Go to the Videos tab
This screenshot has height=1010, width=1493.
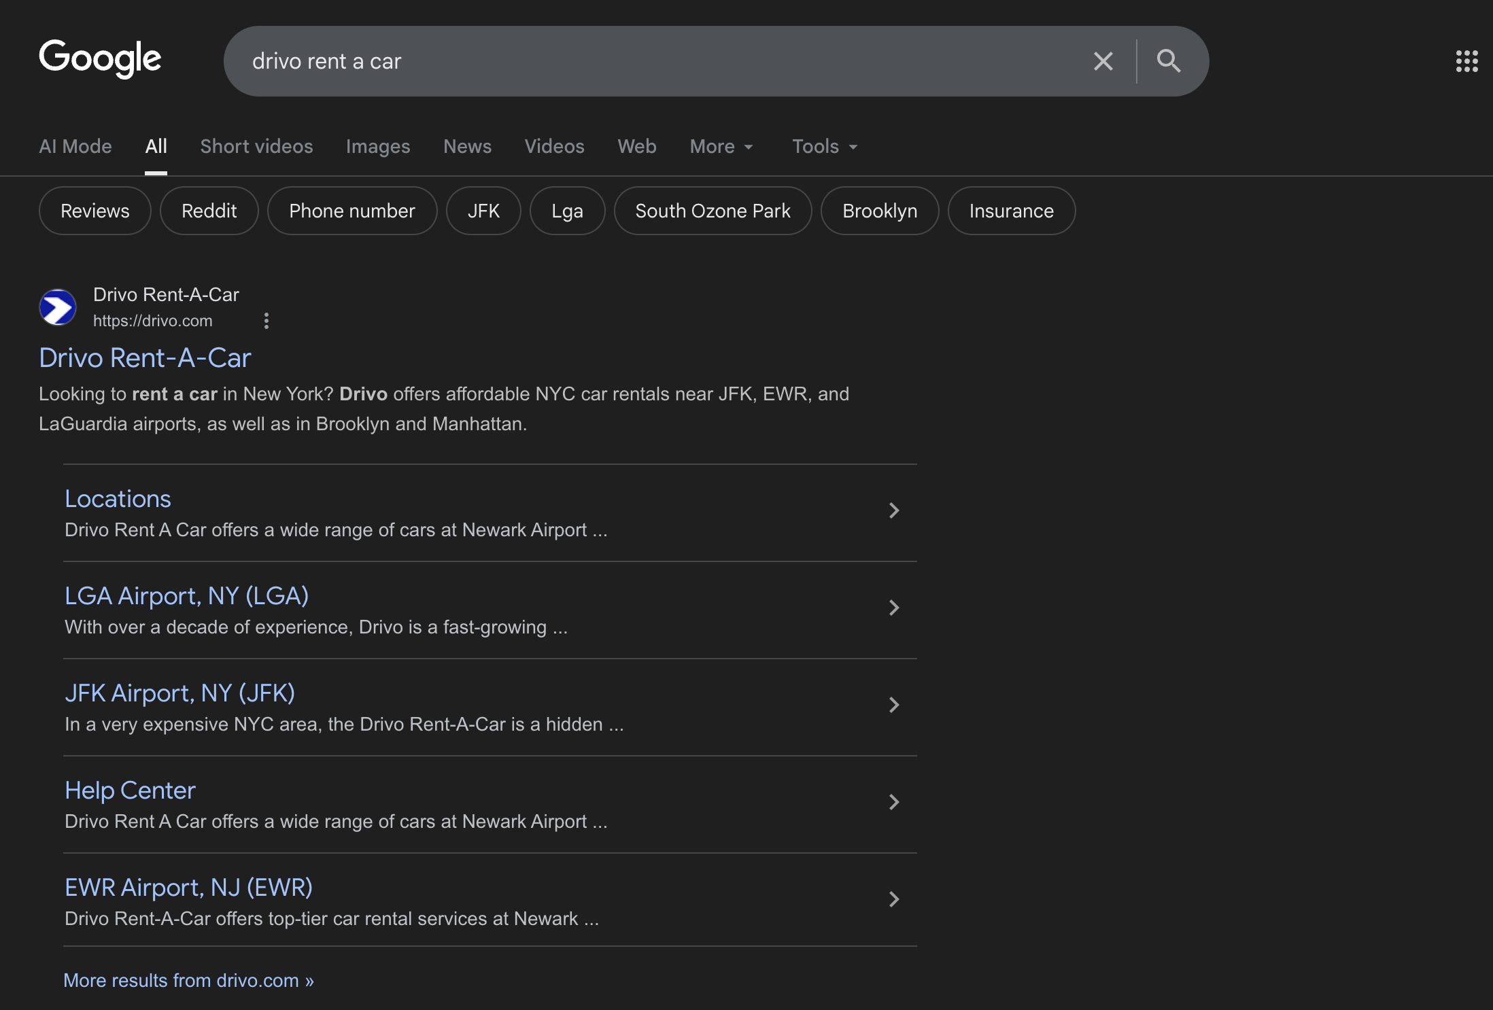pyautogui.click(x=554, y=146)
